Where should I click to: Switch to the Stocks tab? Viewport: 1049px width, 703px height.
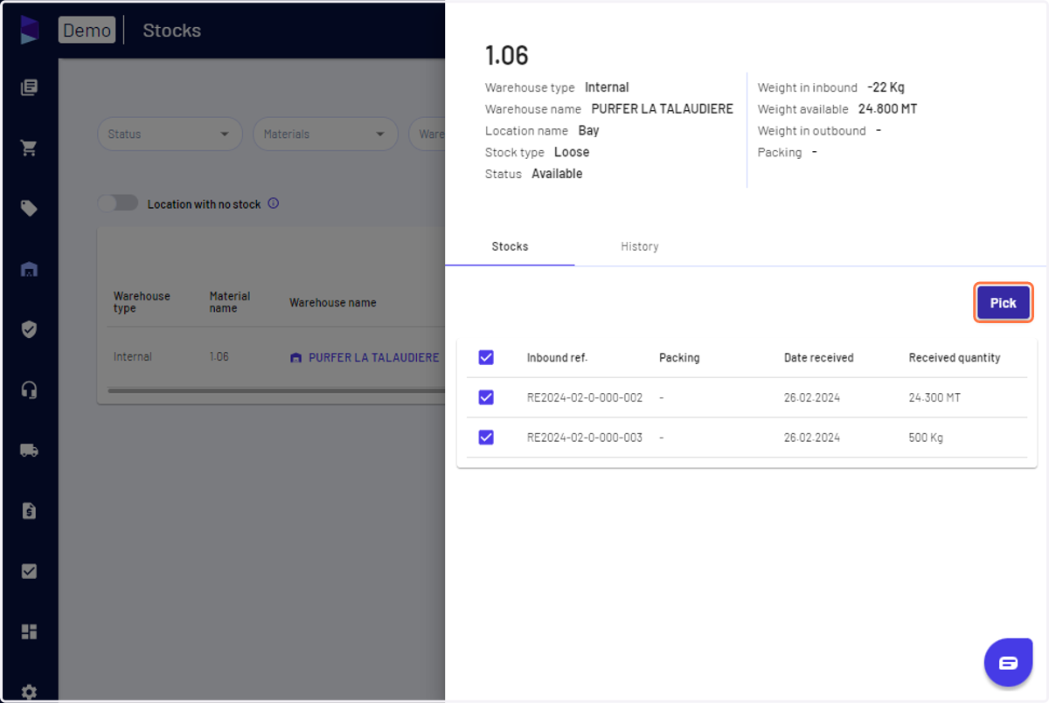click(510, 247)
